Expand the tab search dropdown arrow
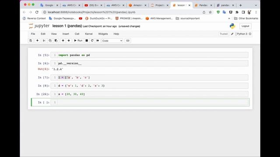 [255, 5]
